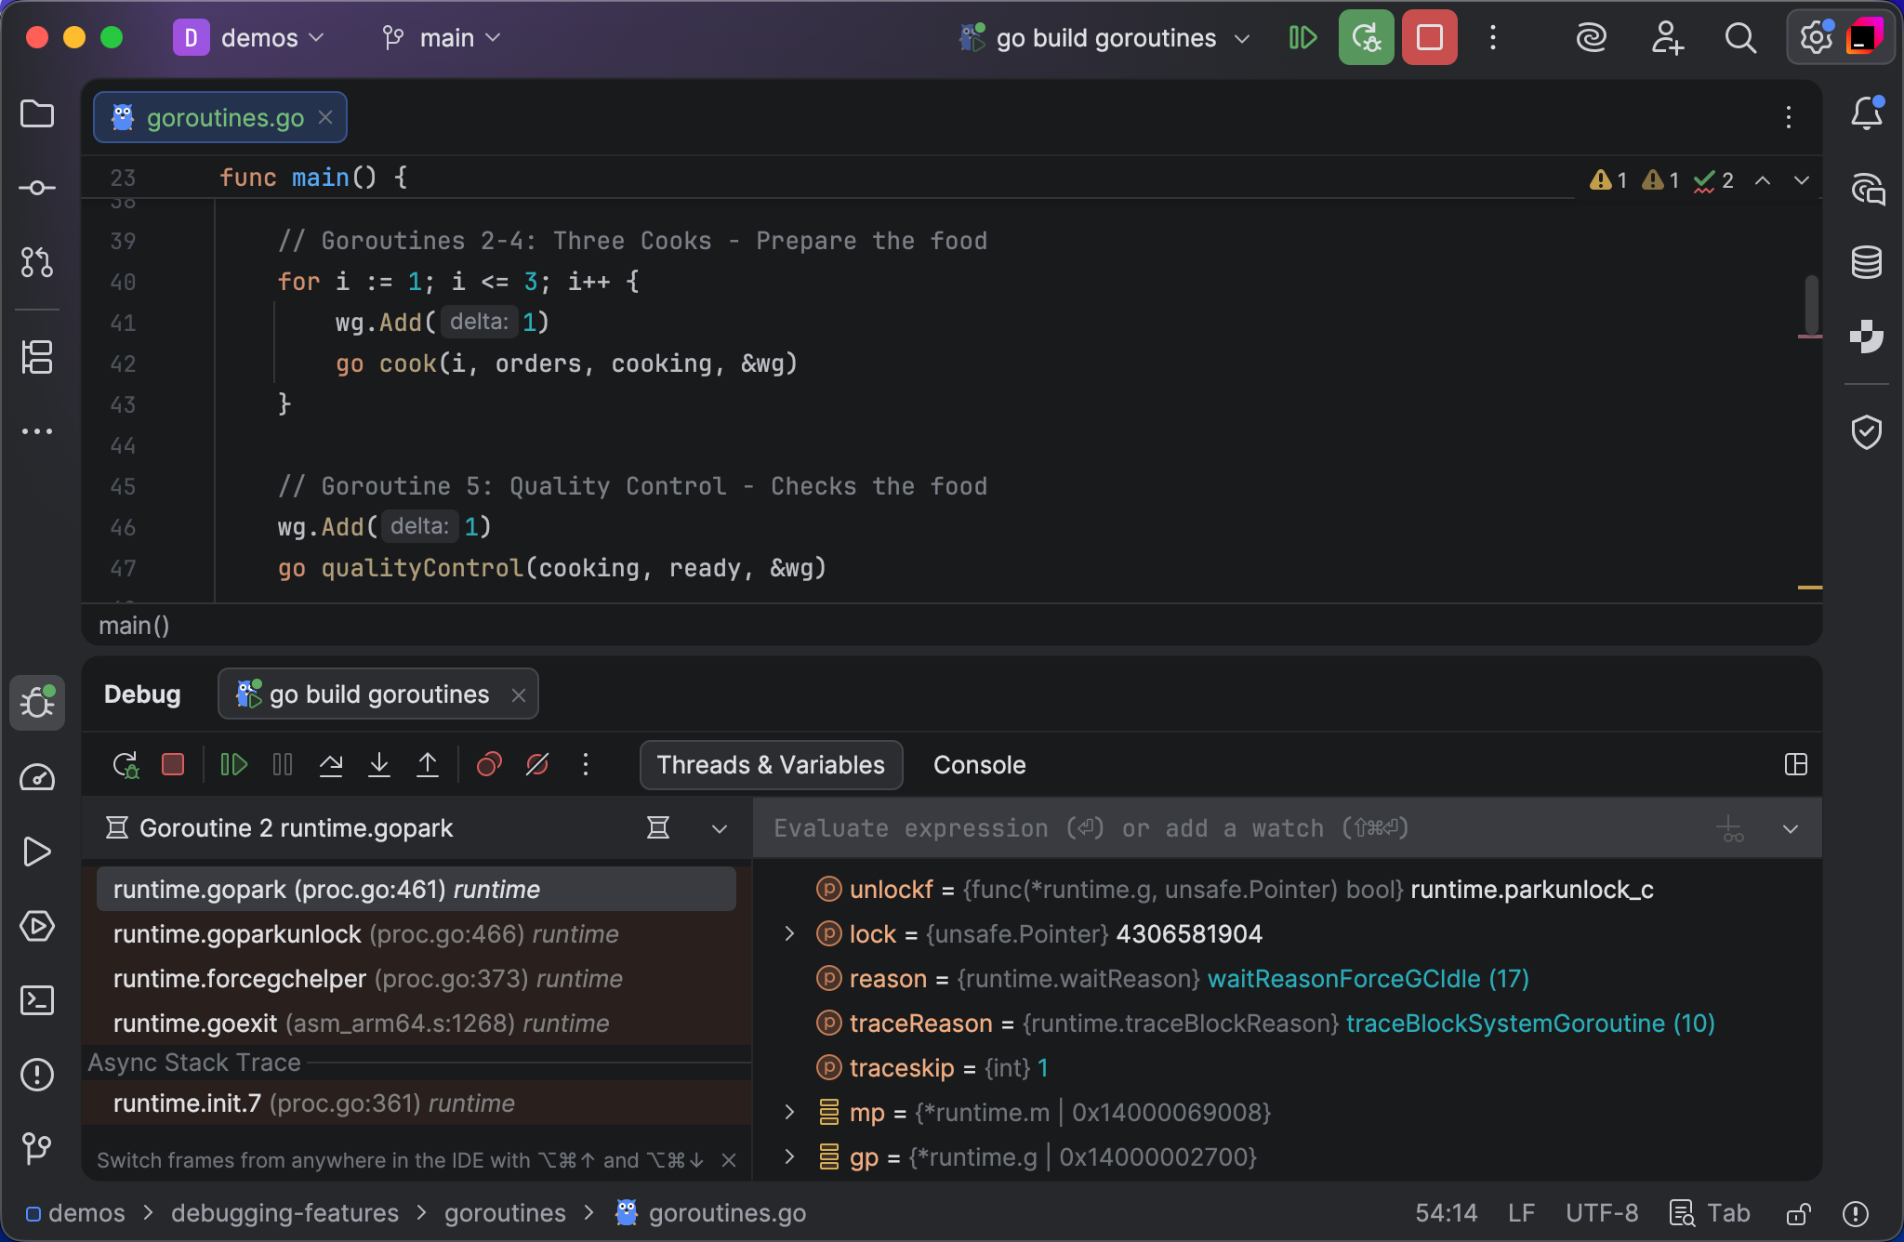Viewport: 1904px width, 1242px height.
Task: Click Step Over in debug toolbar
Action: pyautogui.click(x=331, y=765)
